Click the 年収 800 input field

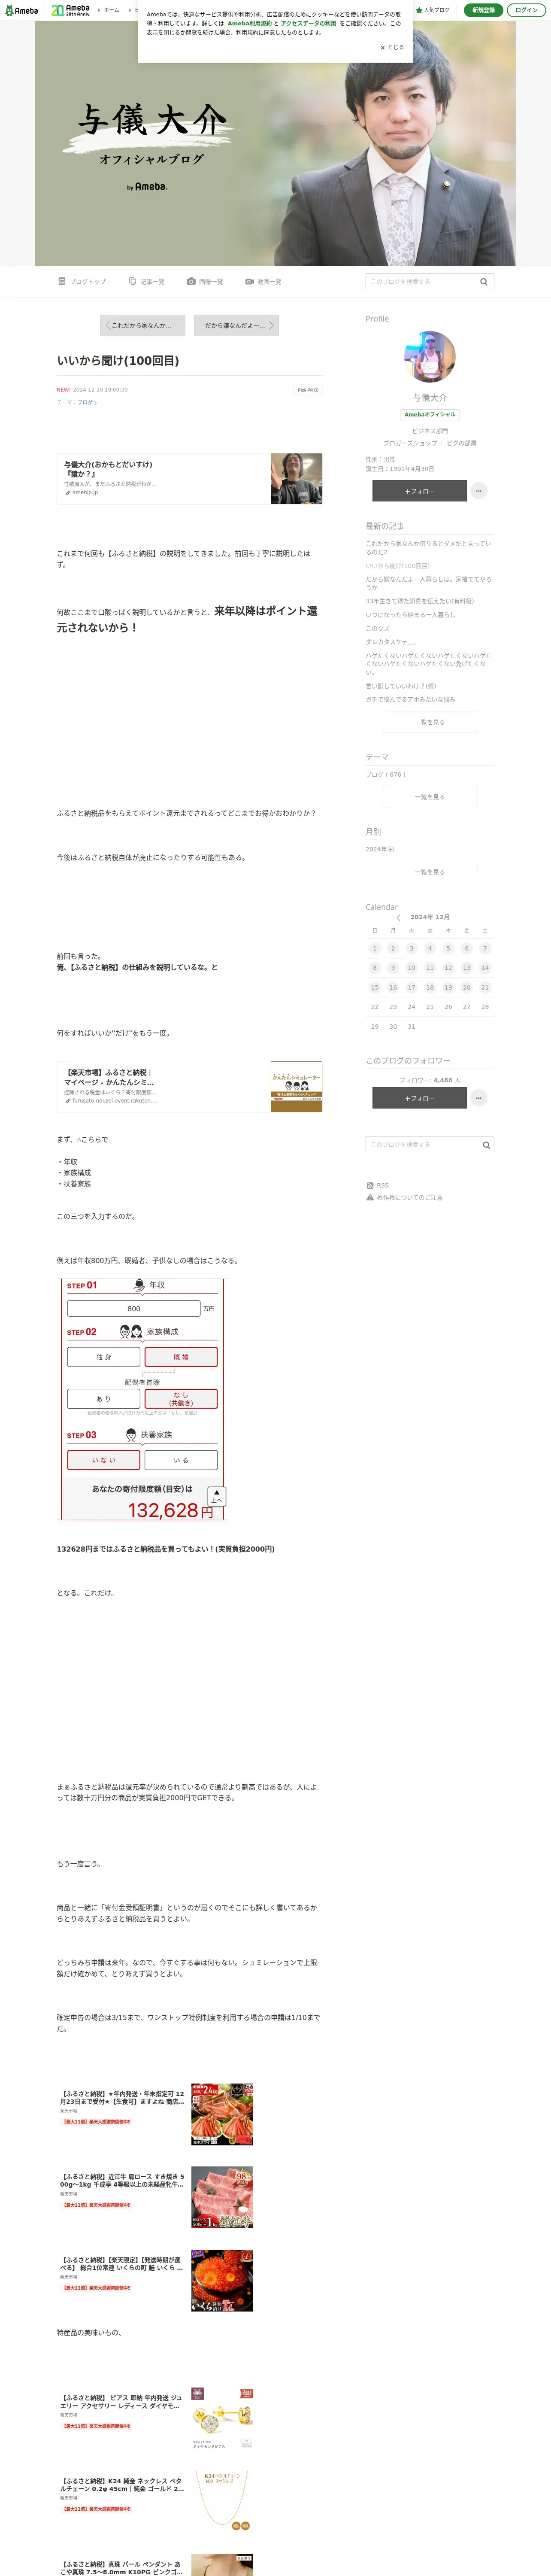134,1308
